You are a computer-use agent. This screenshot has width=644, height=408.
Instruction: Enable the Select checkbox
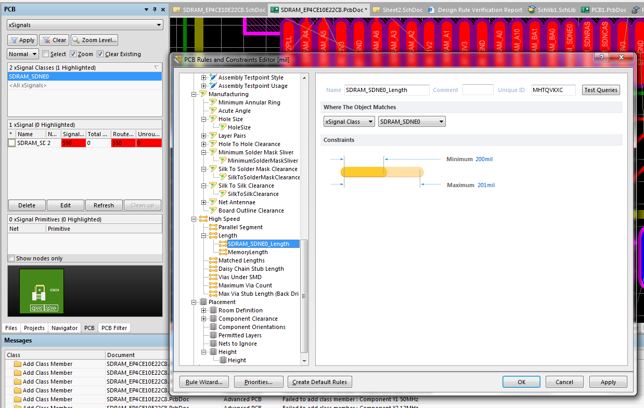pyautogui.click(x=47, y=54)
